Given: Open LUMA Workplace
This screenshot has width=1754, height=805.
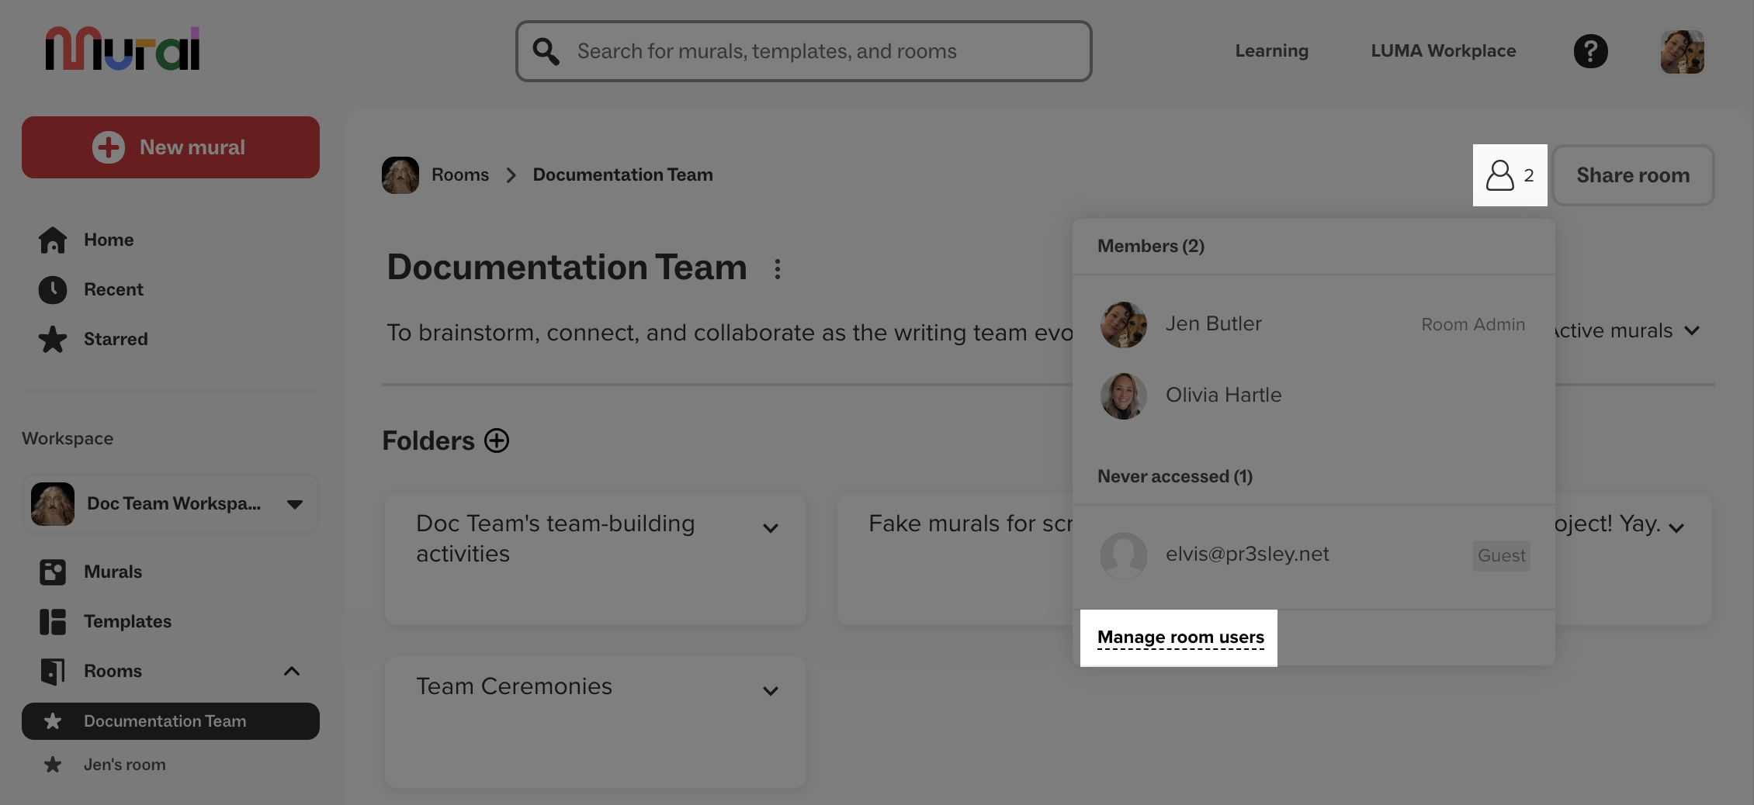Looking at the screenshot, I should pos(1443,50).
